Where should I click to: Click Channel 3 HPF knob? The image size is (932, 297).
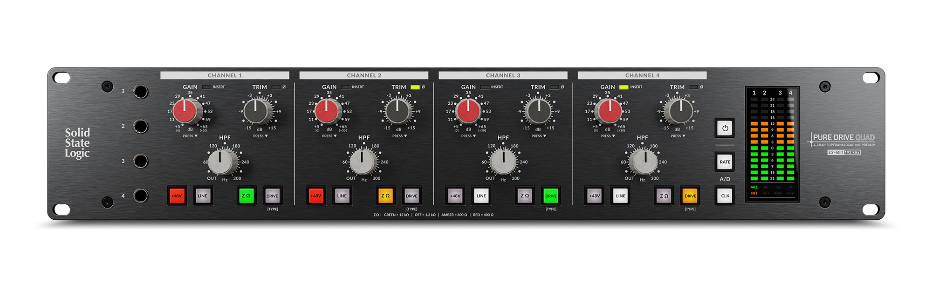point(503,162)
